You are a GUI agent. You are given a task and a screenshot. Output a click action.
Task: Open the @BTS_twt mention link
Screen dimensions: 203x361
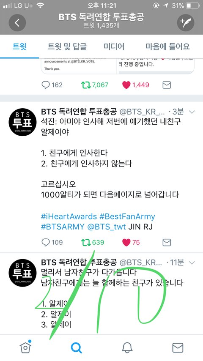coord(107,227)
